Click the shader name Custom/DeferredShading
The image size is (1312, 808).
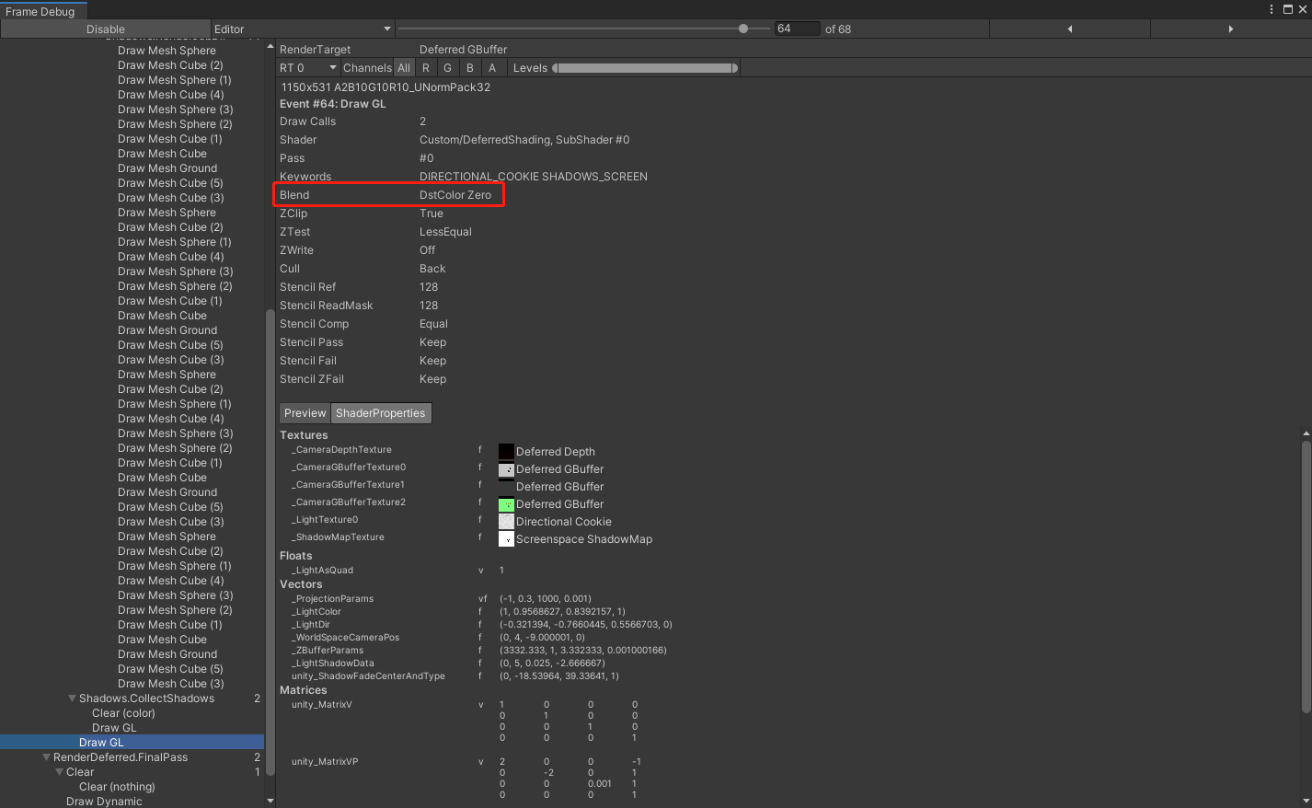[x=524, y=140]
